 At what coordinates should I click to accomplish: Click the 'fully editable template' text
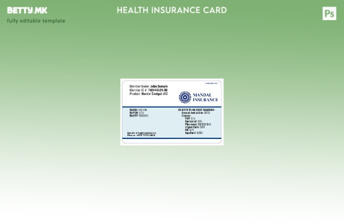(x=36, y=21)
